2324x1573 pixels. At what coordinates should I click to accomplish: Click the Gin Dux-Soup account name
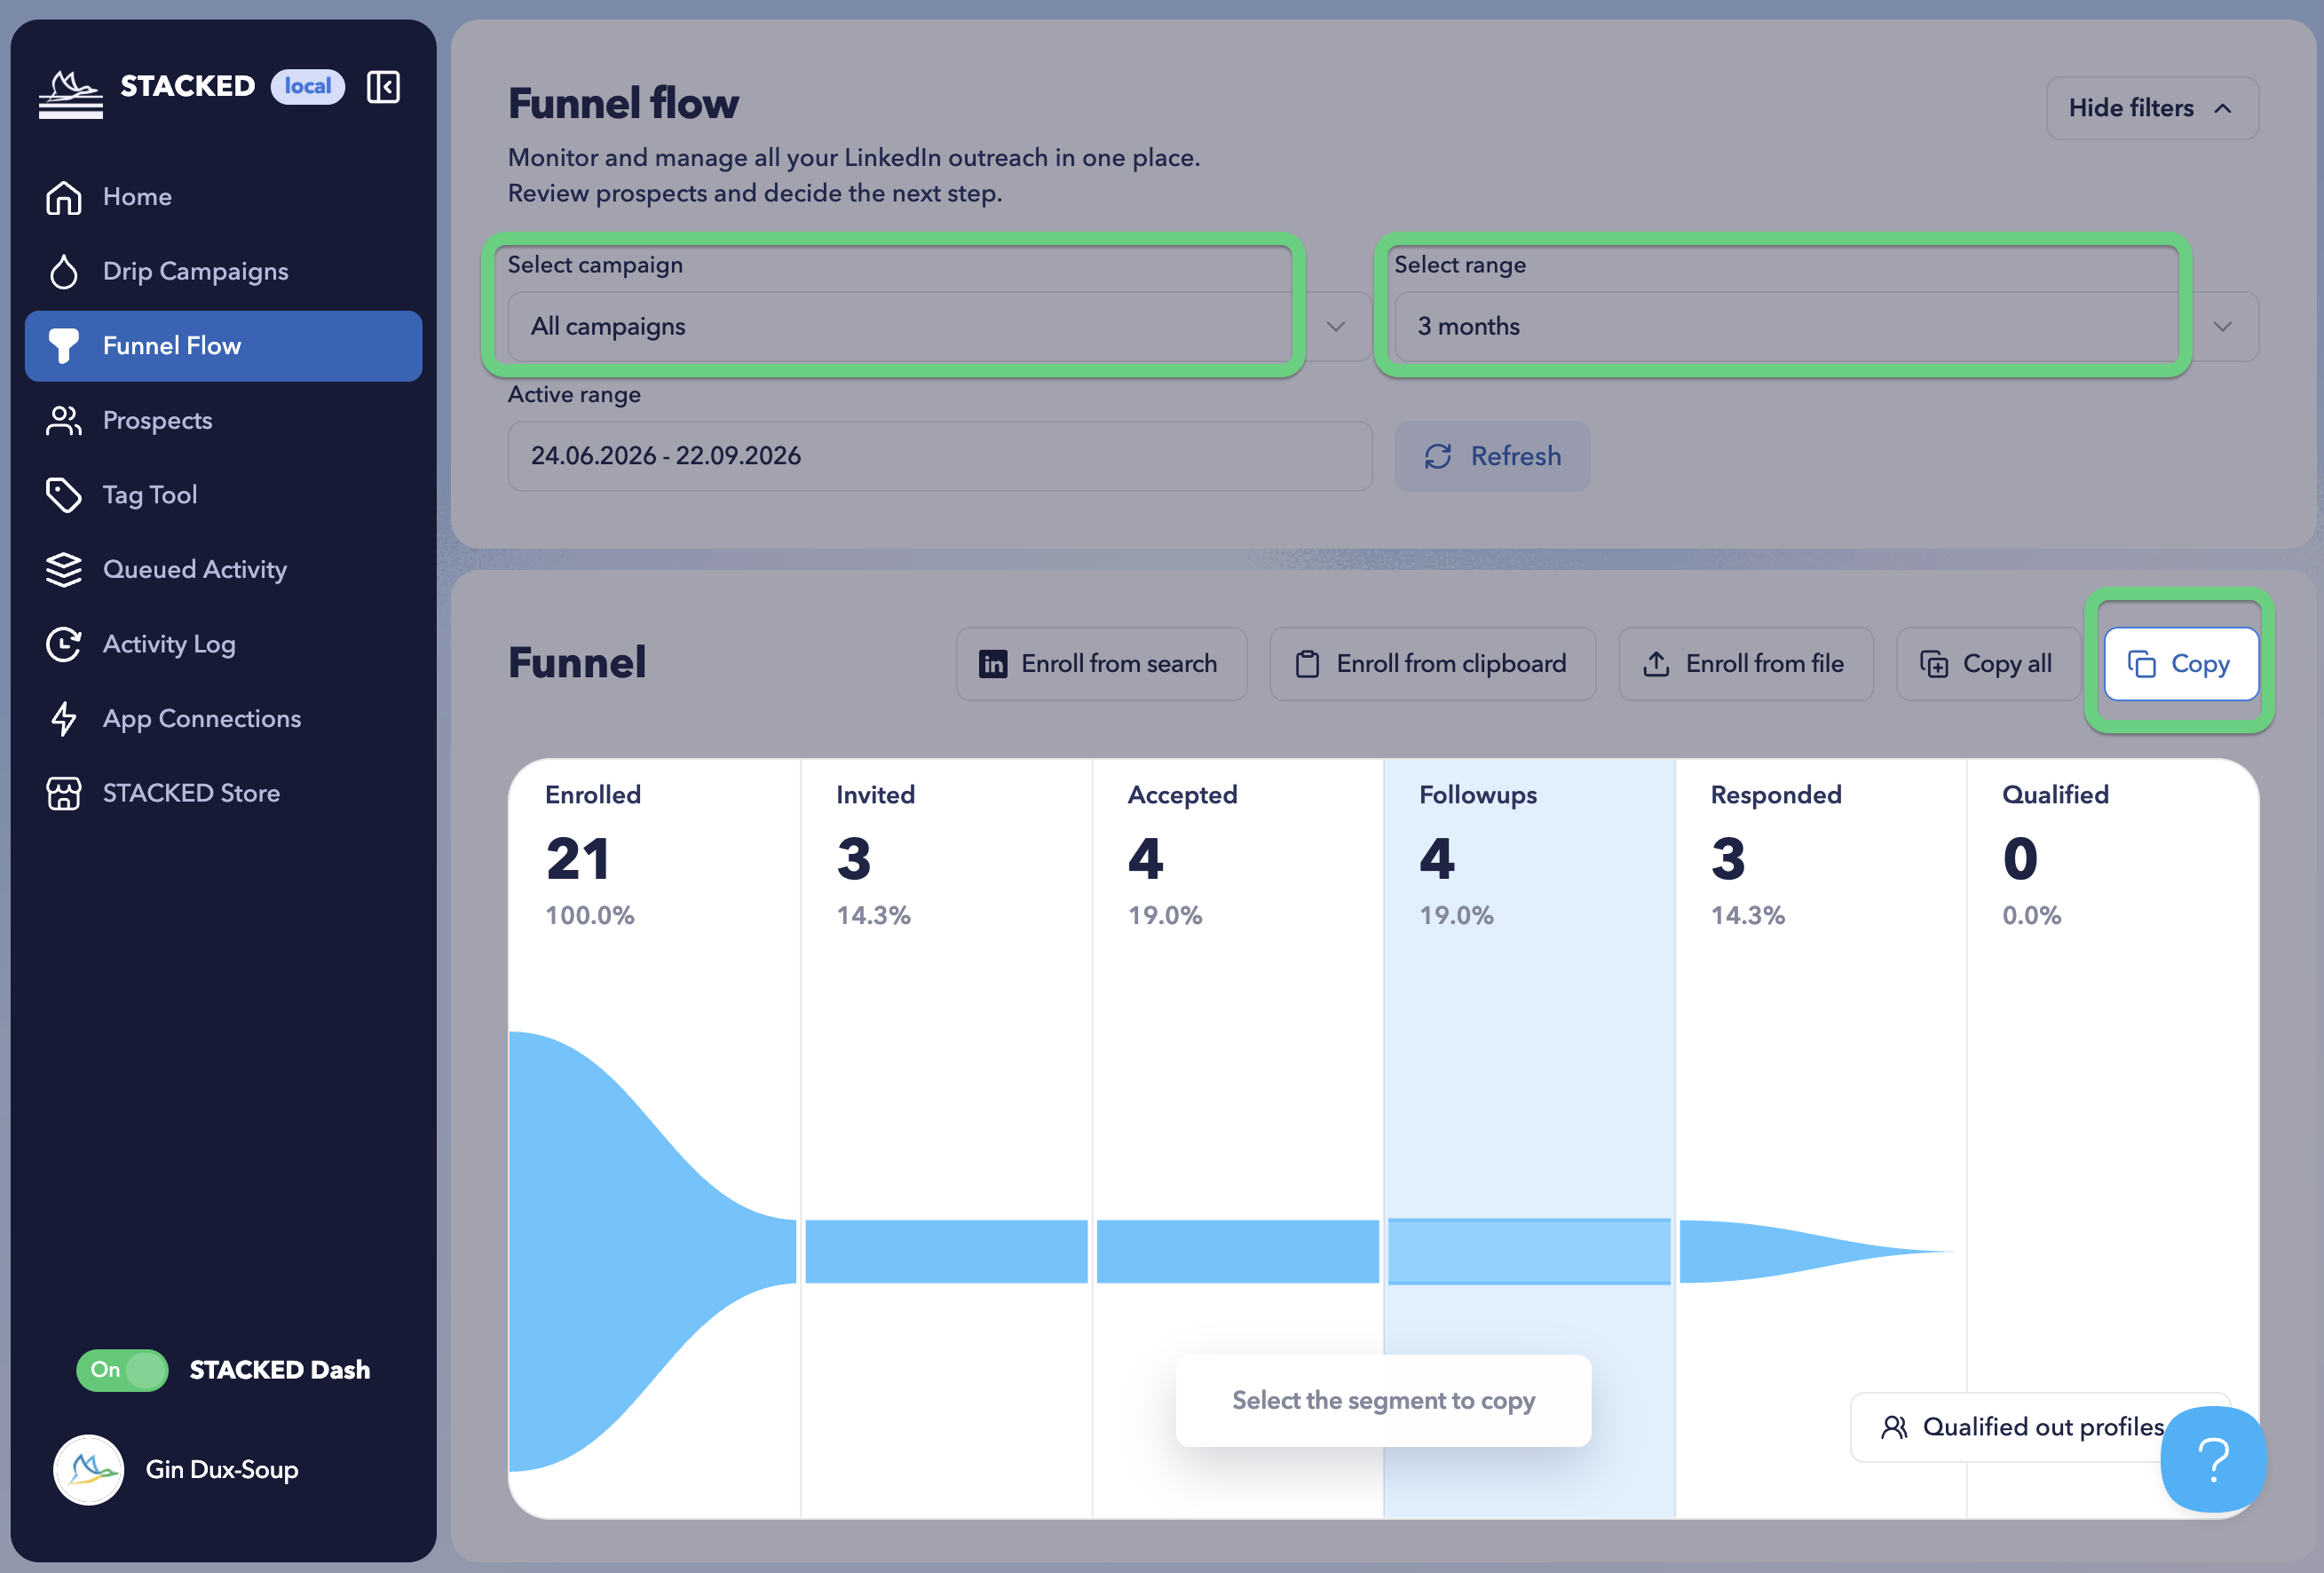pos(222,1470)
